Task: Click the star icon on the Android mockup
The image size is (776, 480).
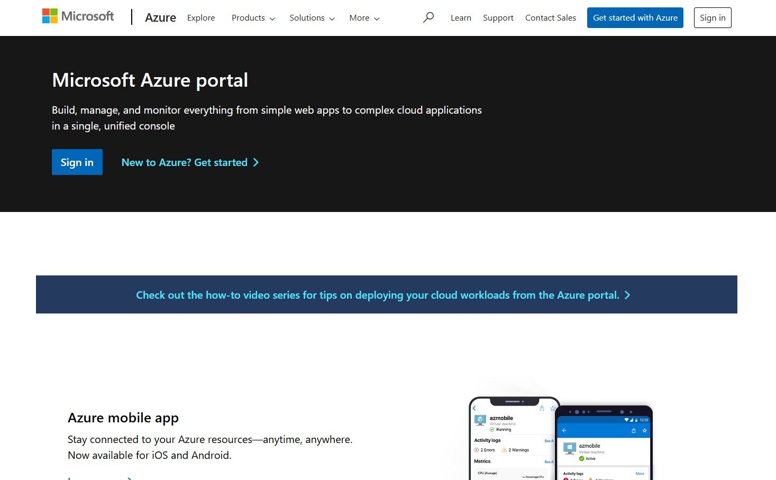Action: point(644,430)
